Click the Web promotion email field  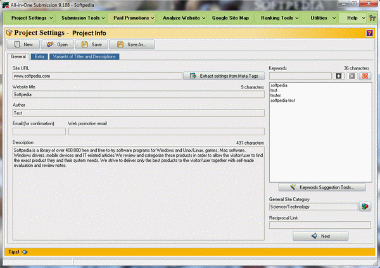(x=166, y=131)
